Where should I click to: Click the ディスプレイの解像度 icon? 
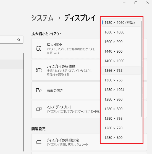click(39, 70)
